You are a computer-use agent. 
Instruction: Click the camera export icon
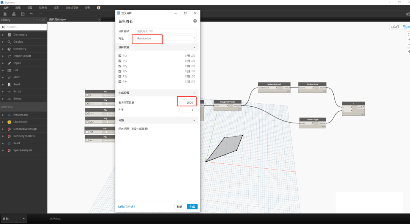click(x=408, y=14)
